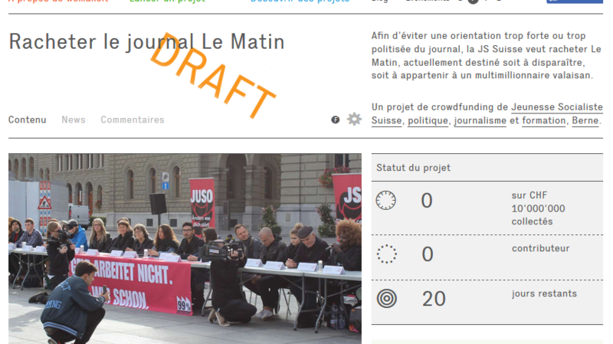Open Découvrir des projets in the top navigation
This screenshot has height=344, width=613.
tap(300, 2)
